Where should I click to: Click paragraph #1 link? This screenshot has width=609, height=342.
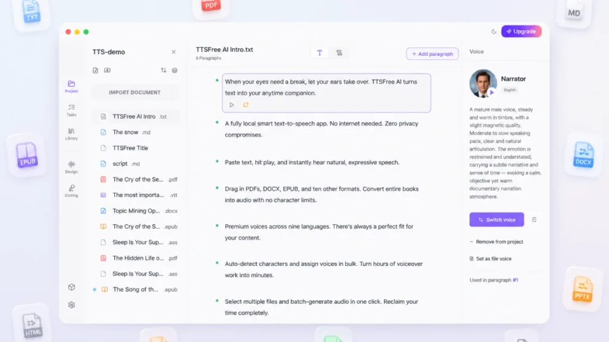tap(516, 280)
